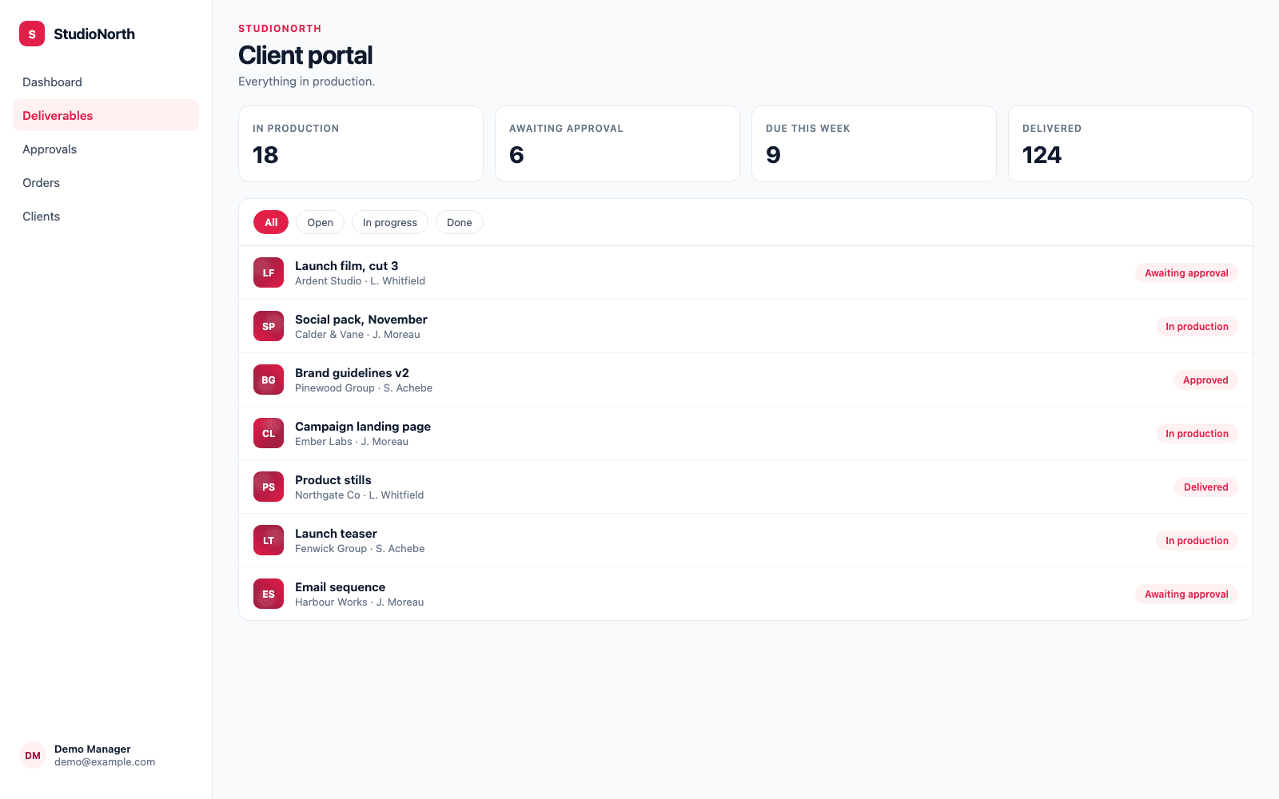Click 'Calder & Vane · J. Moreau' text

(357, 334)
